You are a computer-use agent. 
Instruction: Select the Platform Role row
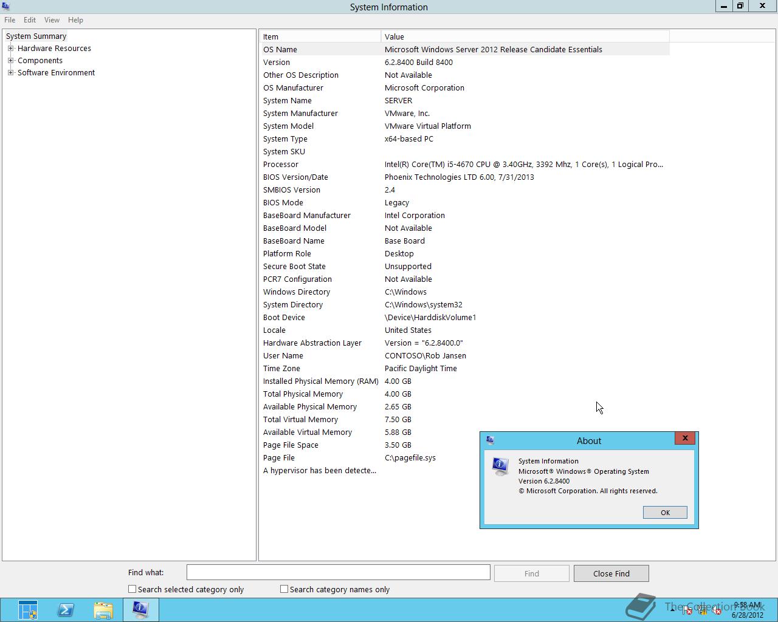click(x=465, y=253)
